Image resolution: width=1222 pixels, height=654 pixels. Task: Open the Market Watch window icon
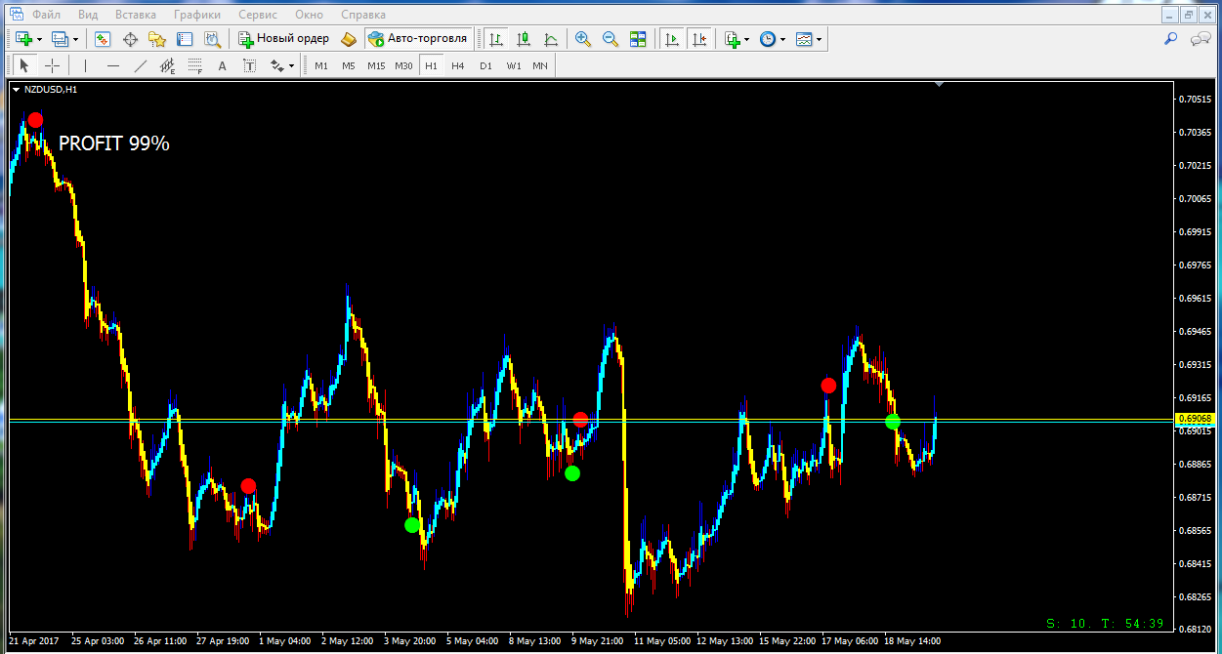(103, 39)
